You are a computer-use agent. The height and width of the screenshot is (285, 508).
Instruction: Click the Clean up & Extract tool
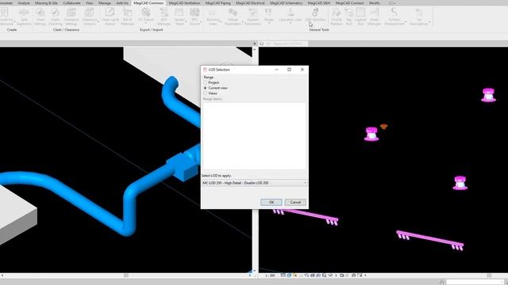[x=110, y=17]
